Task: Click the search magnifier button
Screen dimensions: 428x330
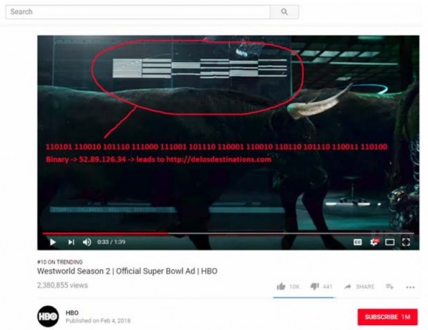Action: 284,12
